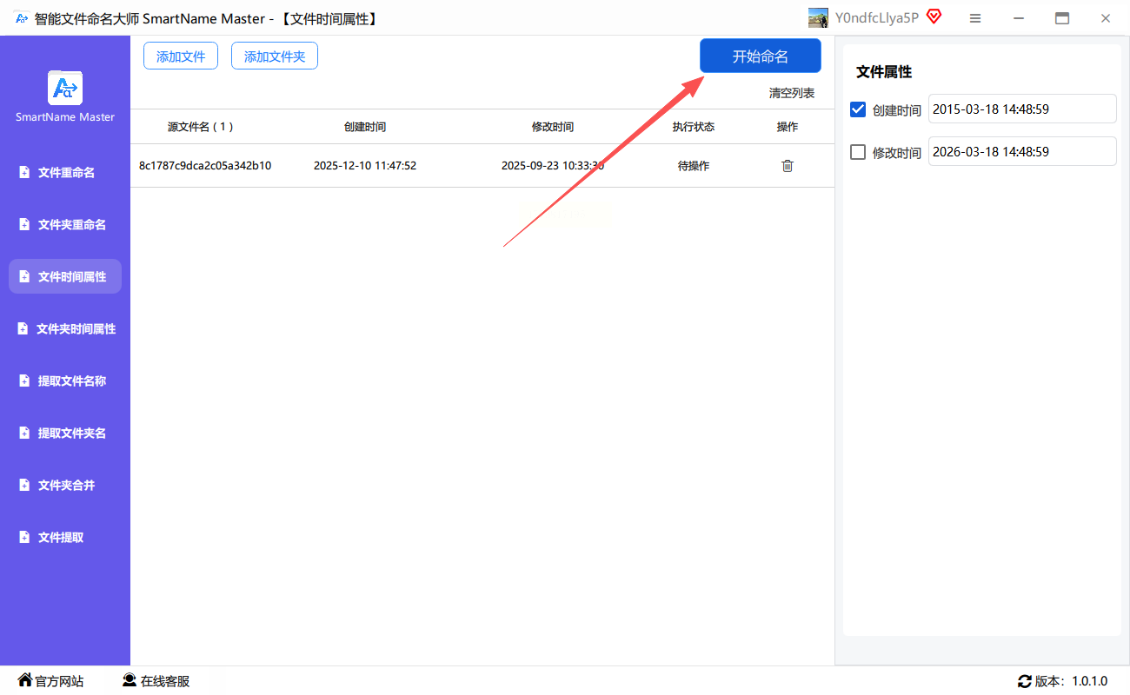Image resolution: width=1130 pixels, height=695 pixels.
Task: Select 文件夹时间属性 sidebar item
Action: (65, 329)
